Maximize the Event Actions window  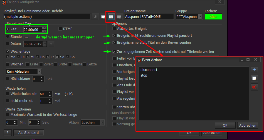click(x=248, y=60)
